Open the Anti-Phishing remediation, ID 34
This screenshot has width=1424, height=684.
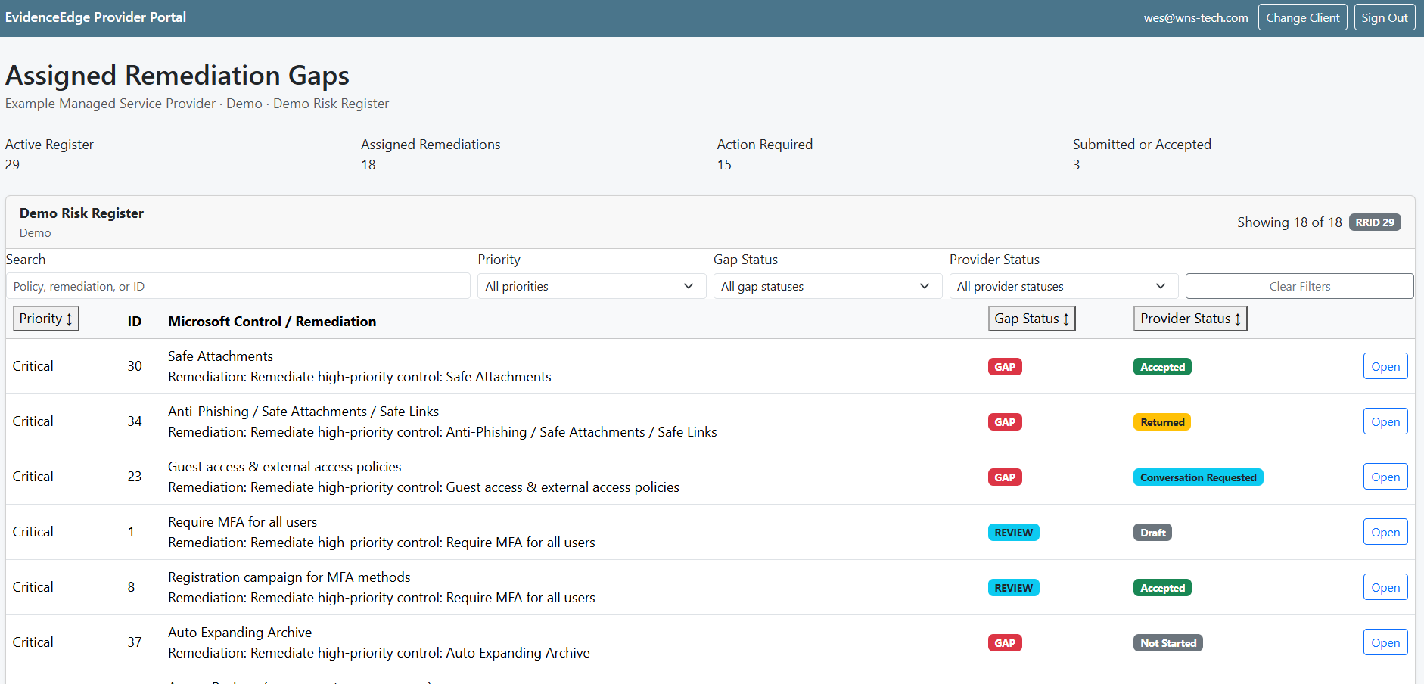point(1385,421)
